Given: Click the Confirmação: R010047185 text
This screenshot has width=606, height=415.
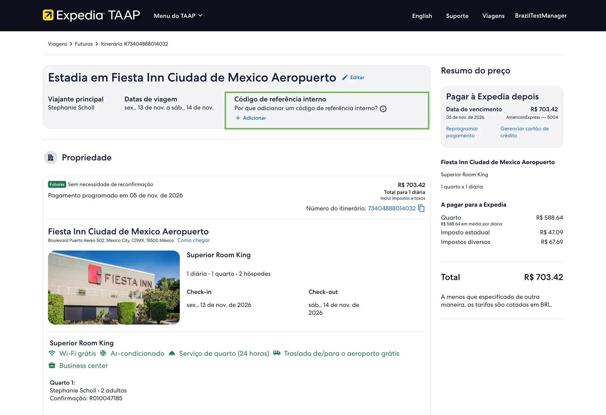Looking at the screenshot, I should pos(86,398).
